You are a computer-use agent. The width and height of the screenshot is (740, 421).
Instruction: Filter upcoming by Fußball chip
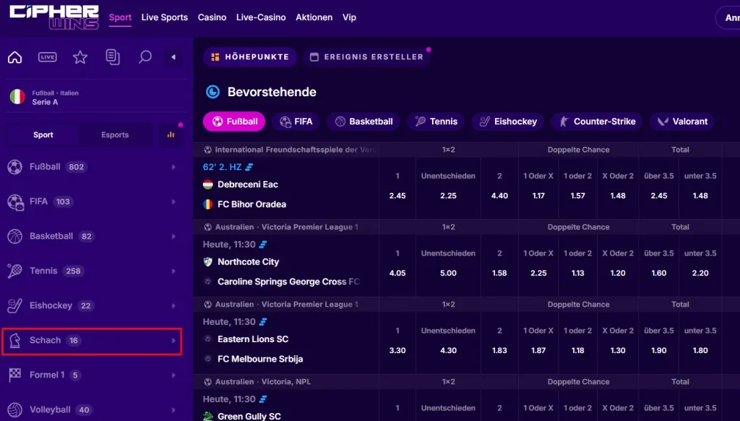234,122
